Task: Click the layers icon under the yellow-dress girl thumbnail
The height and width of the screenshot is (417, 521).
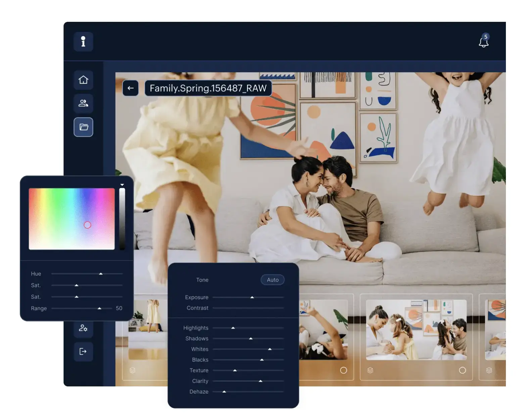Action: click(x=133, y=370)
